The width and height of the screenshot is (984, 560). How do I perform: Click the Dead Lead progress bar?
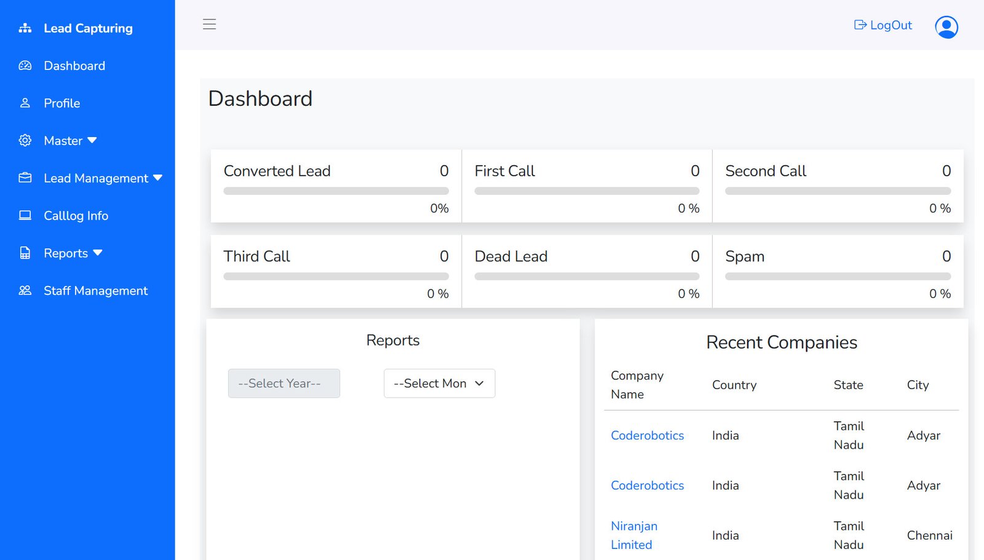(587, 277)
